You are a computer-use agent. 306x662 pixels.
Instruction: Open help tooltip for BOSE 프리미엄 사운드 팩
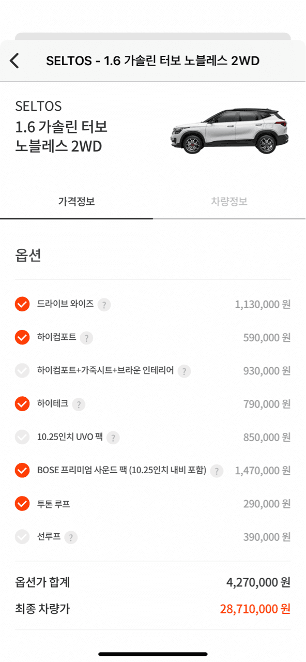[x=217, y=471]
